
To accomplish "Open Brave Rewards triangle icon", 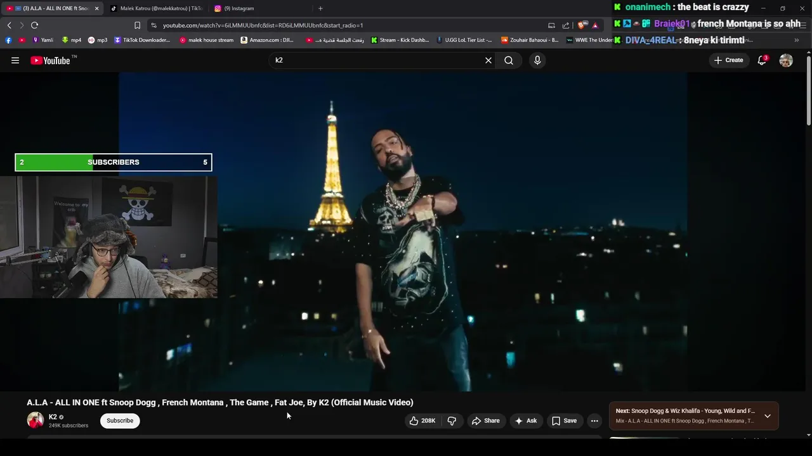I will pyautogui.click(x=595, y=25).
